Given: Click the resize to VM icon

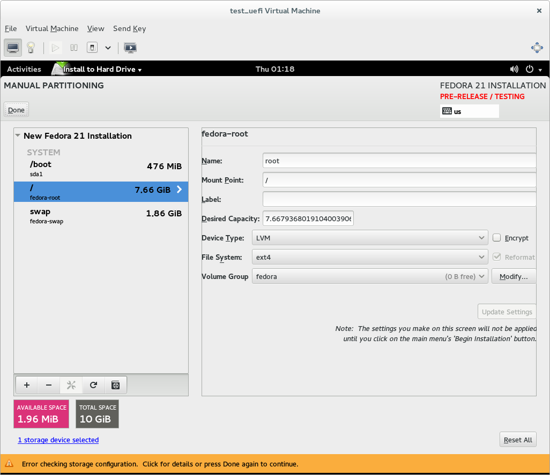Looking at the screenshot, I should click(x=537, y=48).
